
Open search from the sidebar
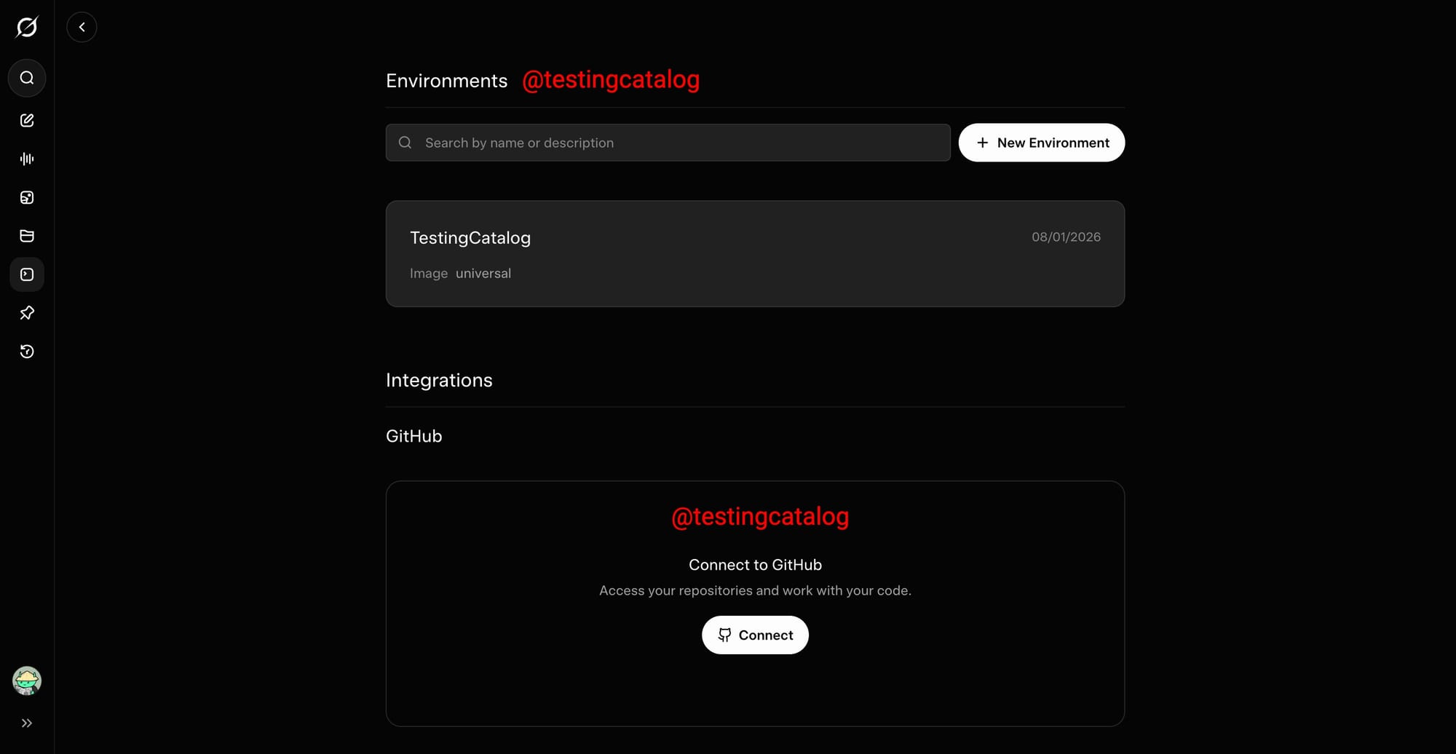tap(27, 78)
